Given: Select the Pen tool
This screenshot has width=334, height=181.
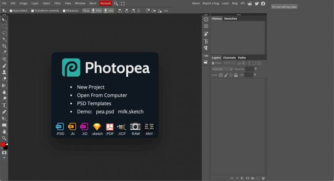Looking at the screenshot, I should tap(4, 112).
